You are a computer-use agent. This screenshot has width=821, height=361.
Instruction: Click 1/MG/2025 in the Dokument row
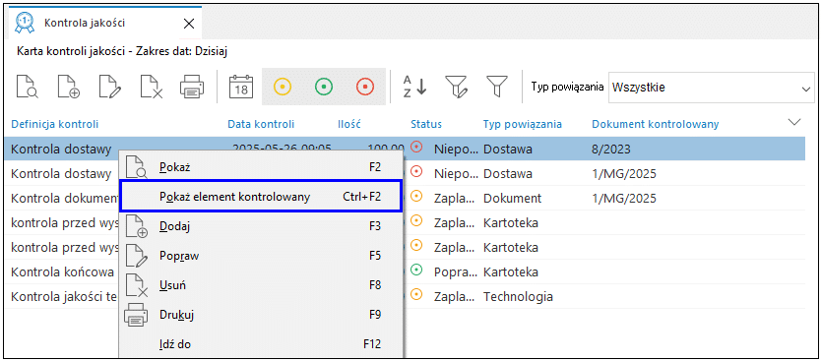pos(624,199)
